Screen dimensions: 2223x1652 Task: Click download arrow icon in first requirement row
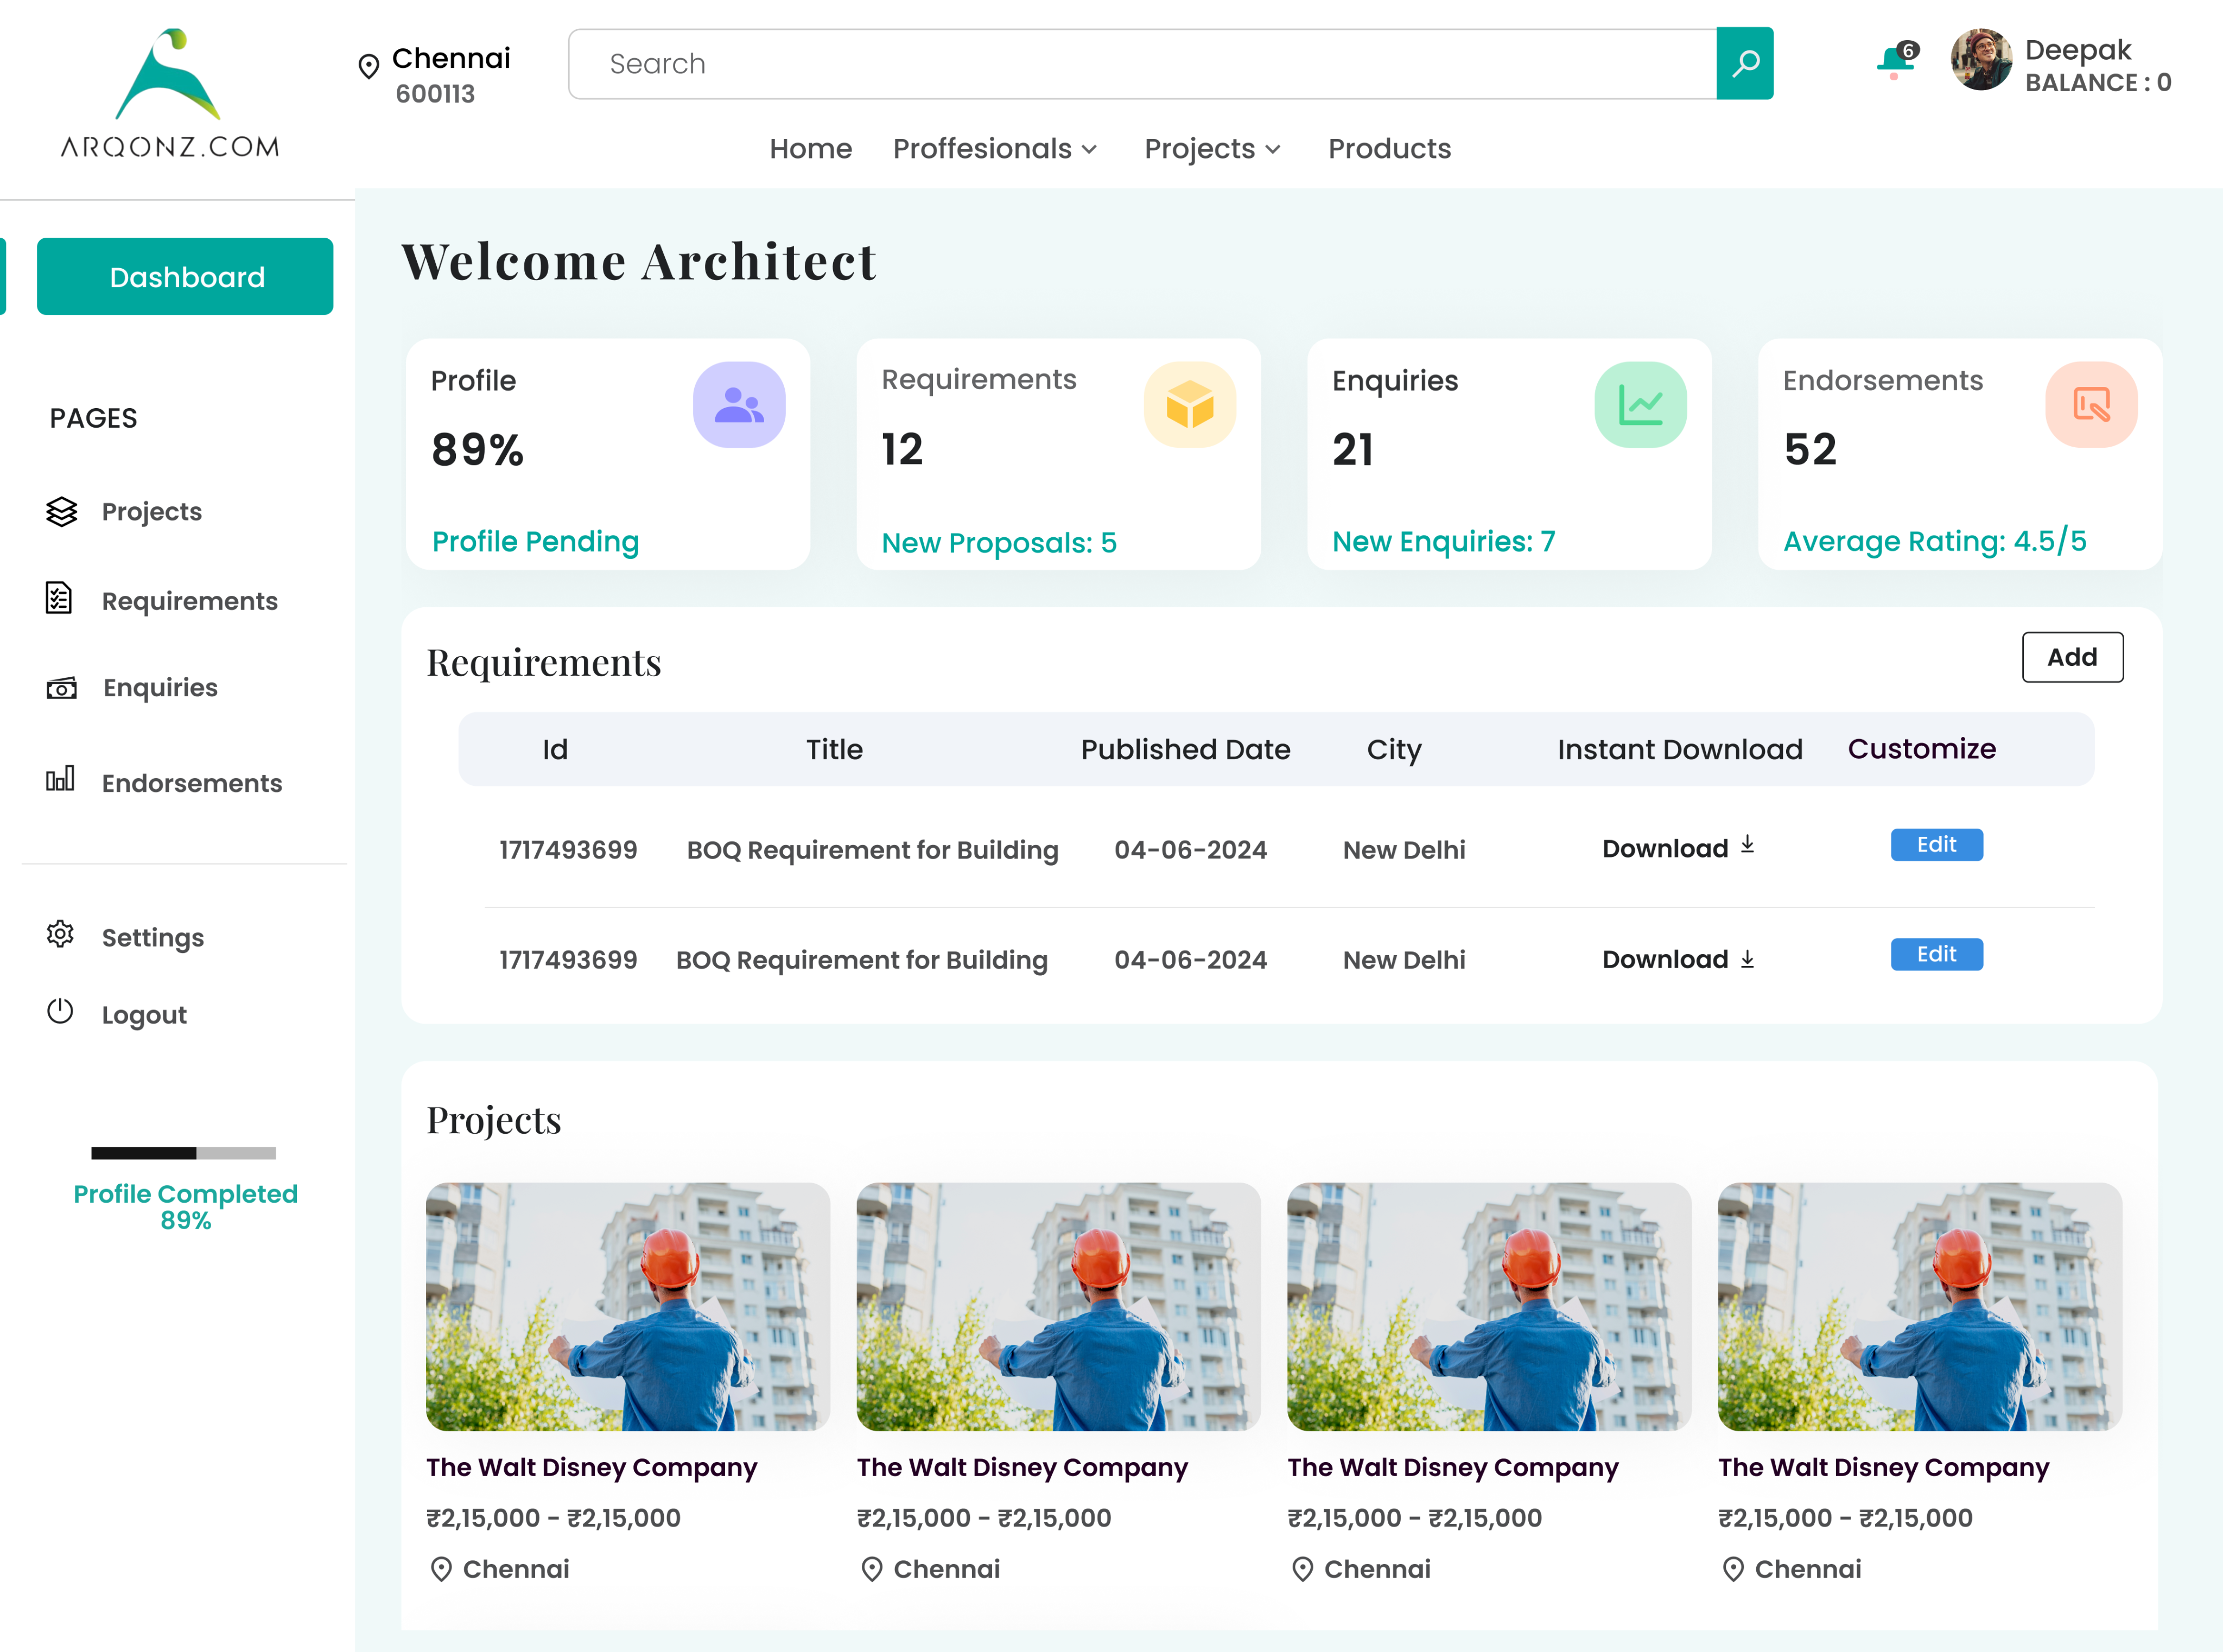tap(1747, 845)
